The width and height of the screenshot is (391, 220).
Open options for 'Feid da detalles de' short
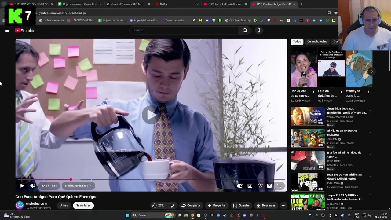point(341,93)
